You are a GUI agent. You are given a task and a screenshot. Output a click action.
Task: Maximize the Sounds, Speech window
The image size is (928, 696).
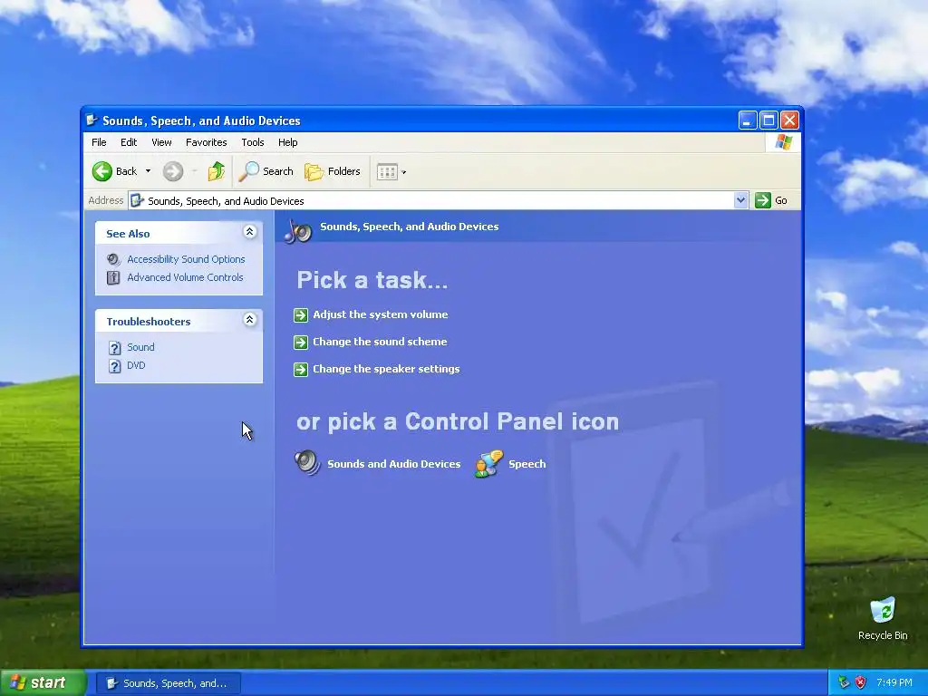point(768,121)
